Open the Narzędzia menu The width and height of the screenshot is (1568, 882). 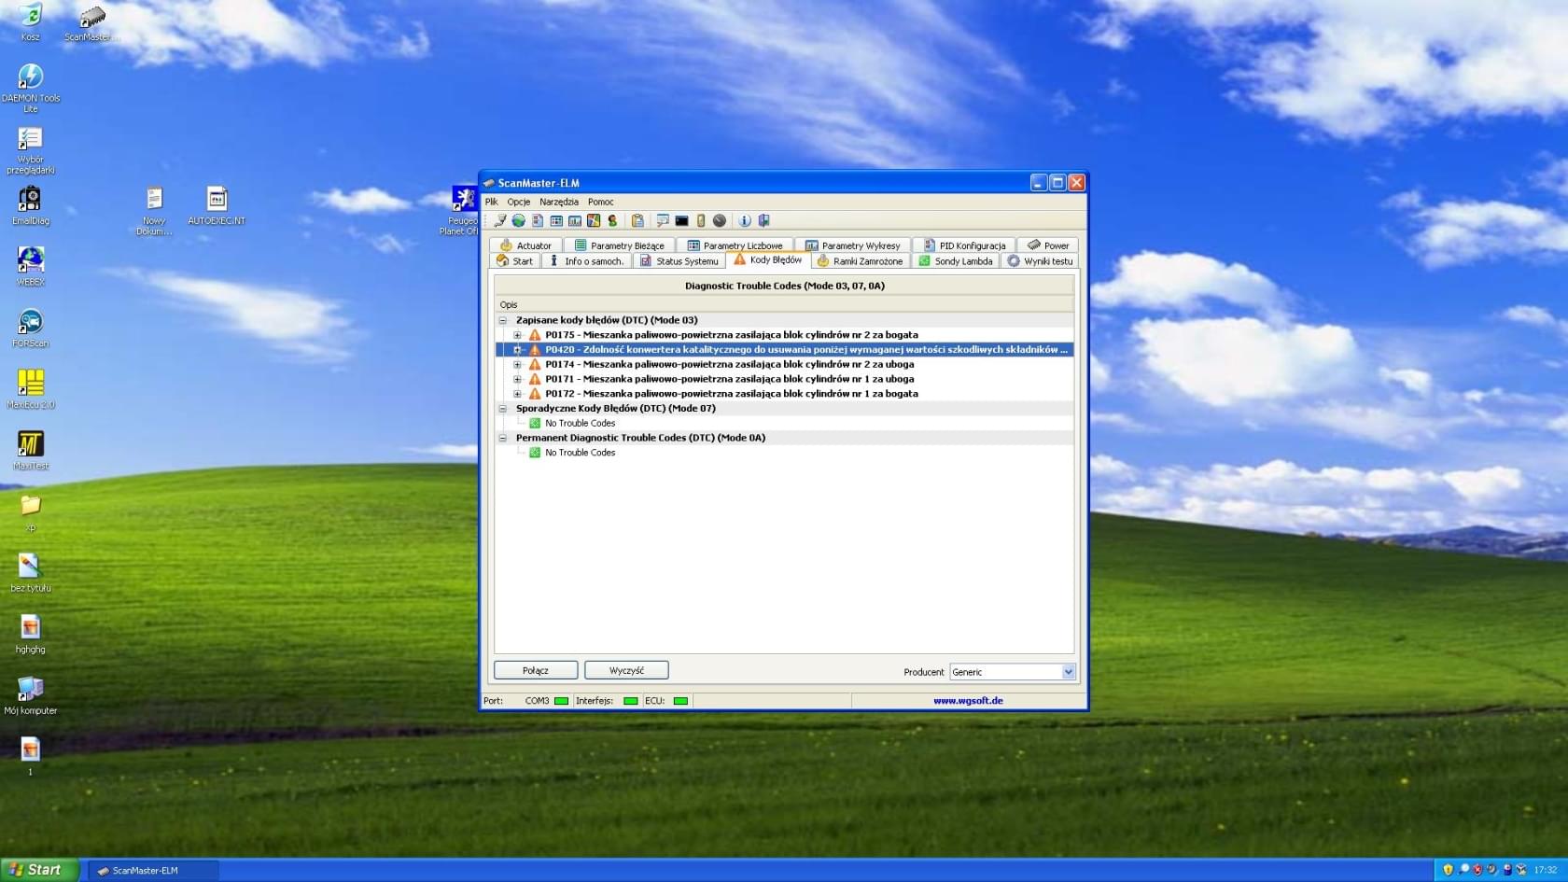tap(558, 202)
